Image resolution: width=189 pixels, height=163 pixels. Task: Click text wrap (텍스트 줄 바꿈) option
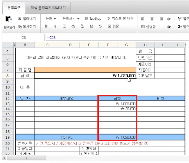[120, 18]
